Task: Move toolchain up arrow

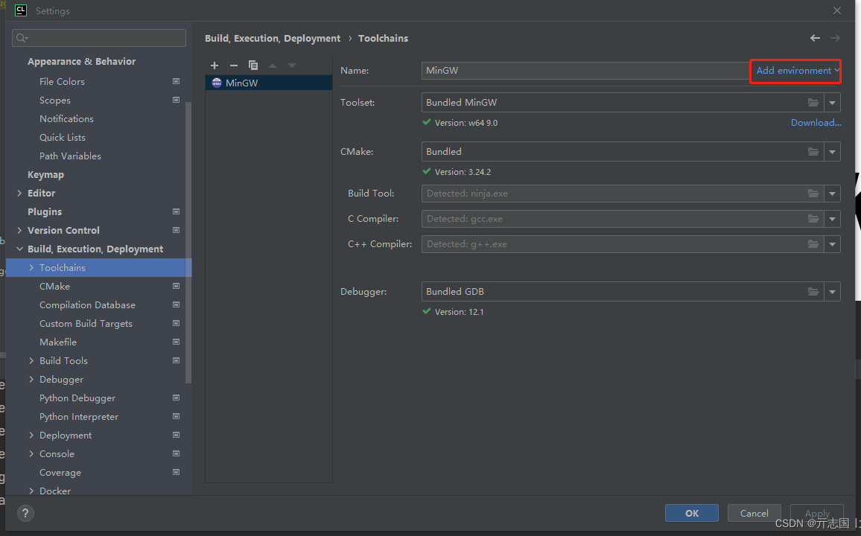Action: [x=273, y=66]
